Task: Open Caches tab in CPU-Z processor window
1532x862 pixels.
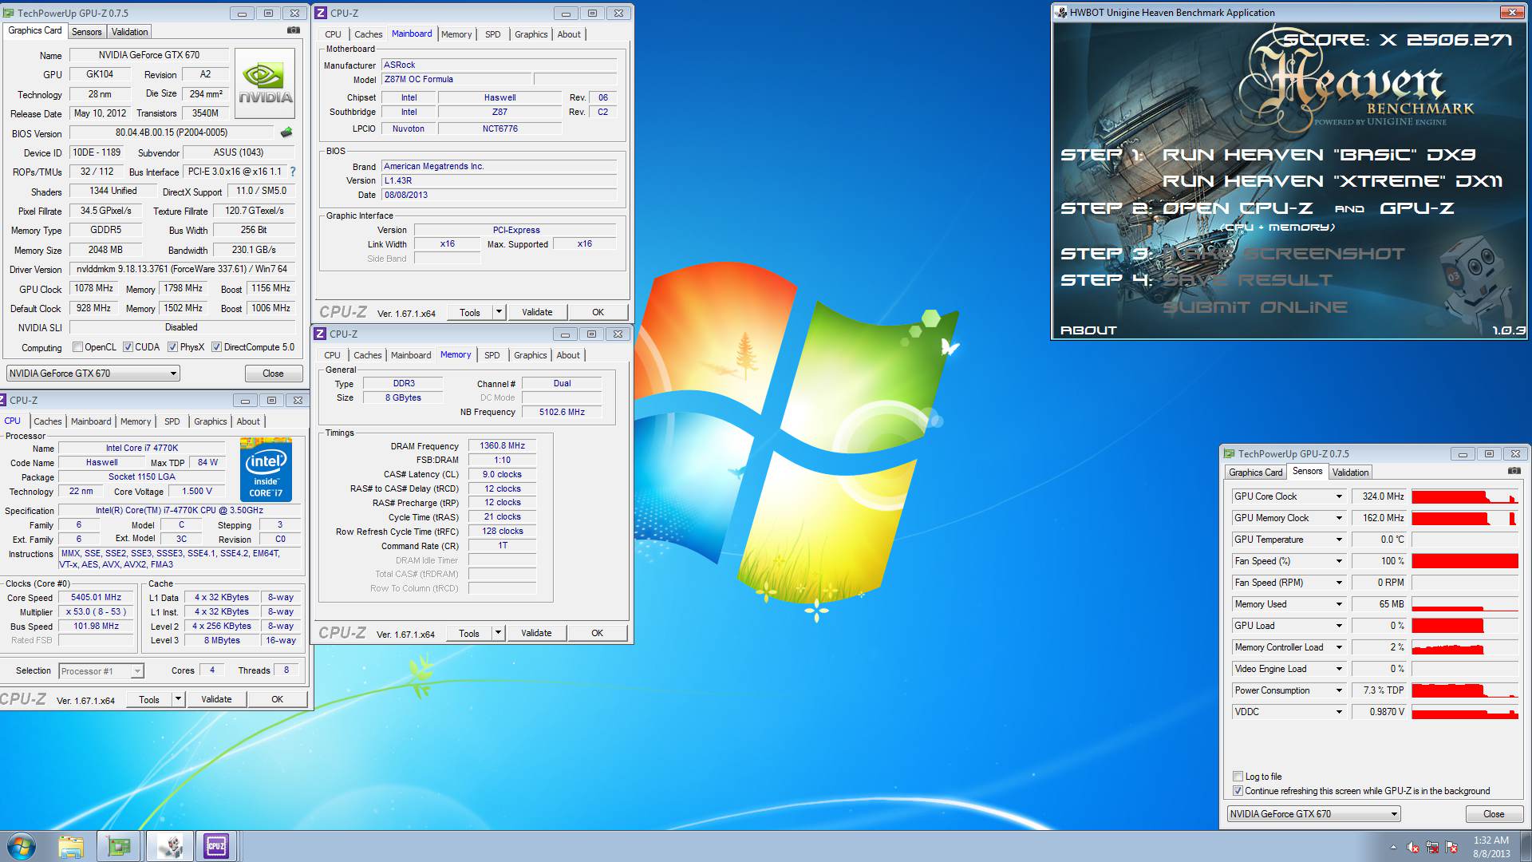Action: [47, 421]
